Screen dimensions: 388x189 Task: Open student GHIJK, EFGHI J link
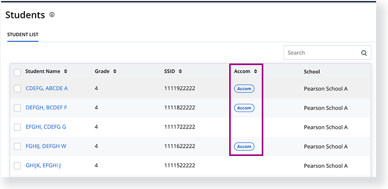tap(43, 166)
